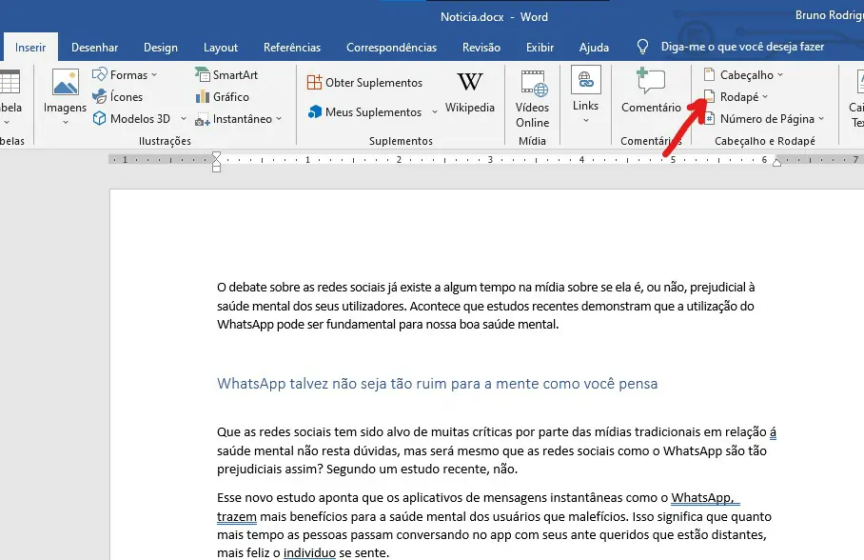The width and height of the screenshot is (864, 560).
Task: Expand the Modelos 3D dropdown arrow
Action: 184,119
